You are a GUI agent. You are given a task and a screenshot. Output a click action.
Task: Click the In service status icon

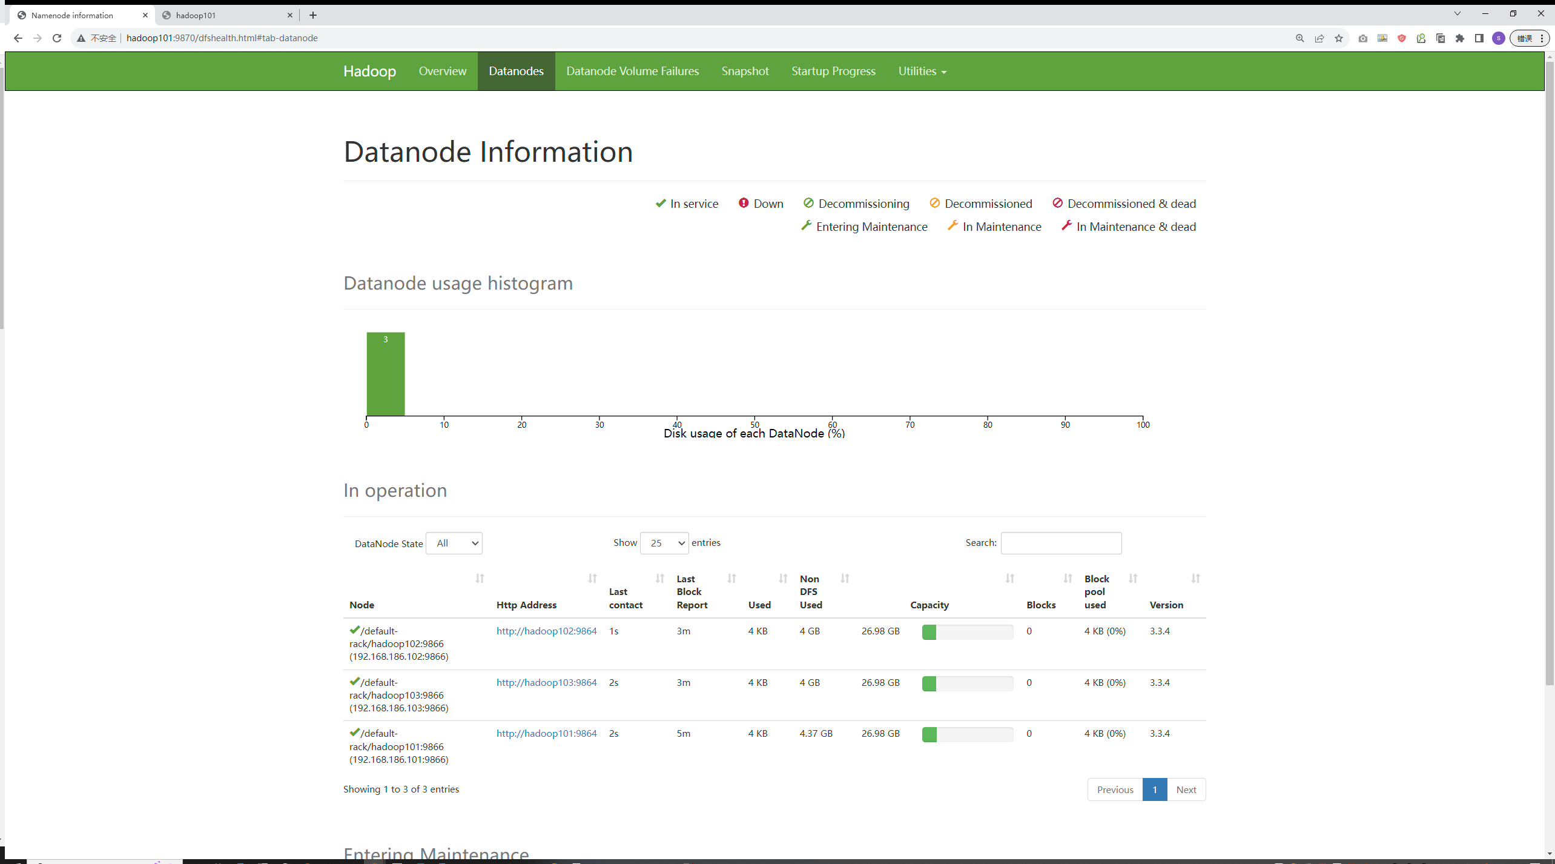(x=659, y=203)
